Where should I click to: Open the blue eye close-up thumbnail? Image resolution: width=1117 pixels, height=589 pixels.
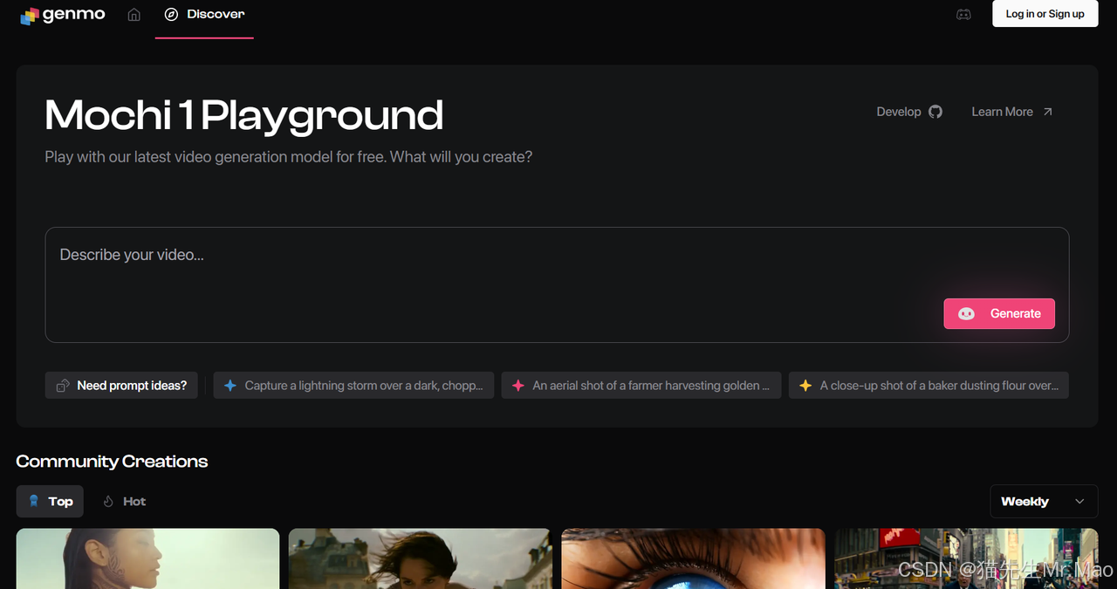pyautogui.click(x=693, y=558)
